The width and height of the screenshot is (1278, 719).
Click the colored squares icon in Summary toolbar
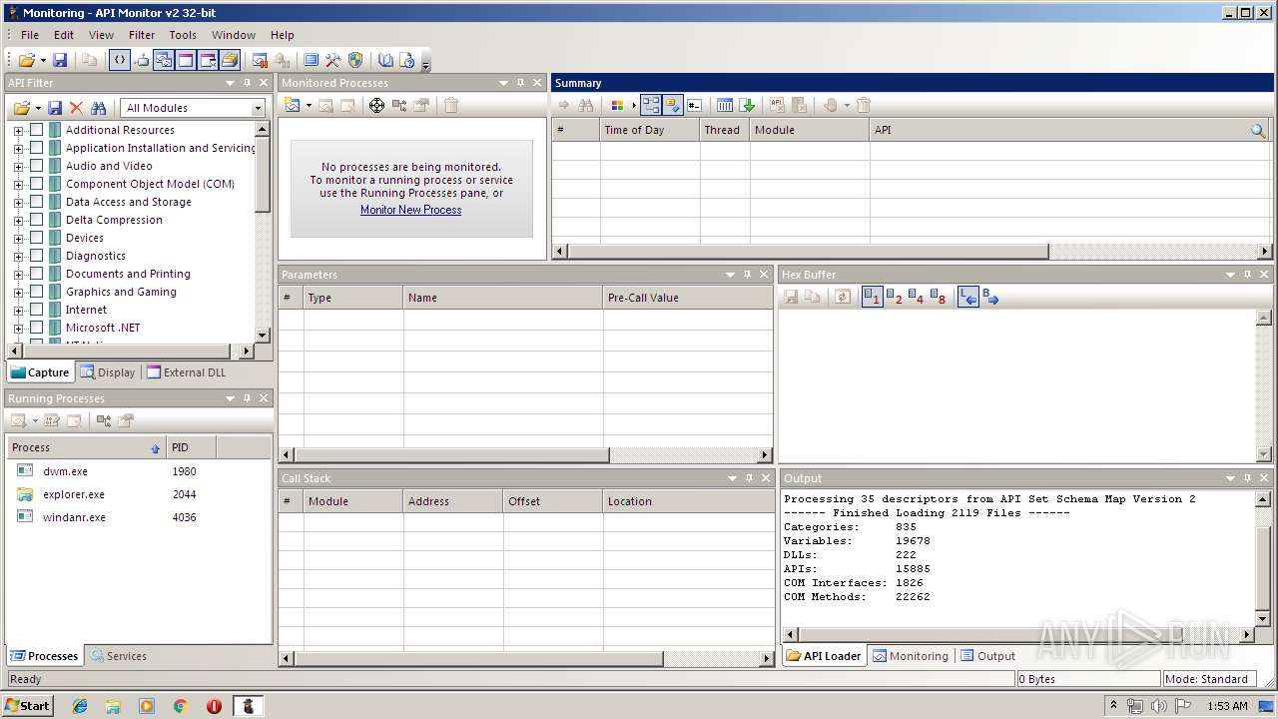click(x=617, y=105)
